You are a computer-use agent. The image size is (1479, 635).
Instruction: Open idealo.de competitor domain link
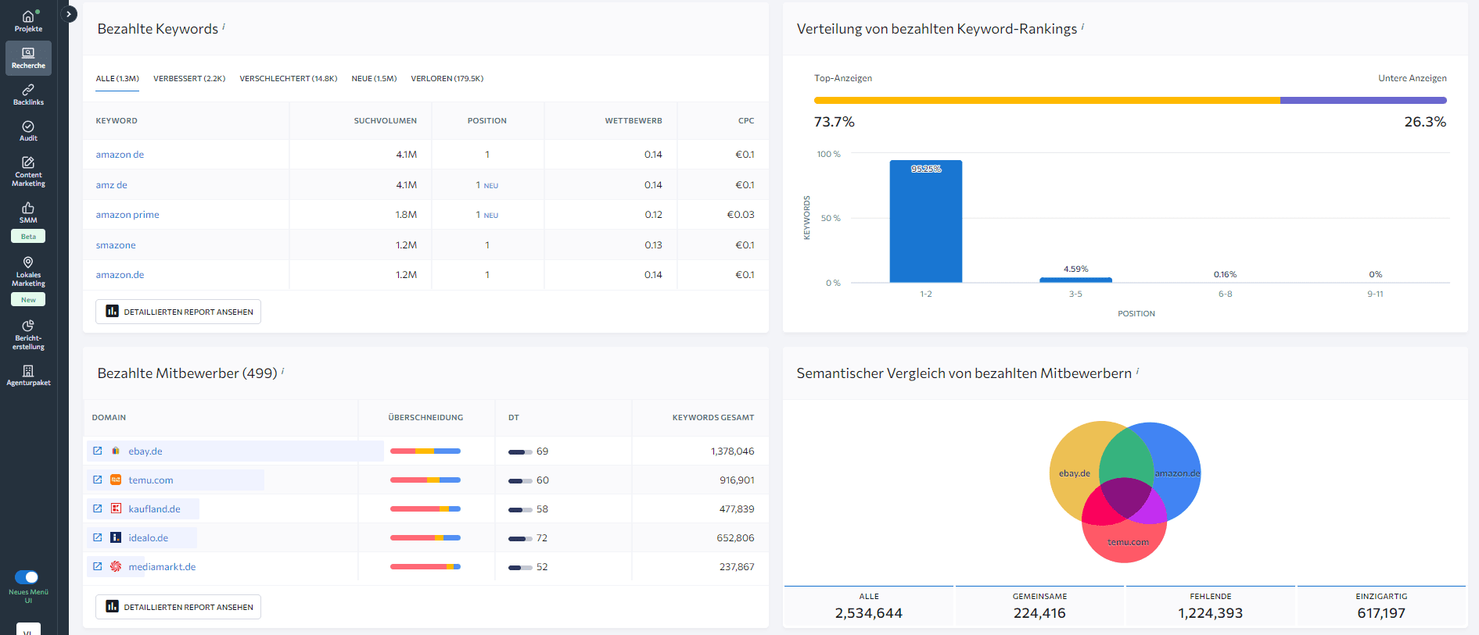[149, 538]
